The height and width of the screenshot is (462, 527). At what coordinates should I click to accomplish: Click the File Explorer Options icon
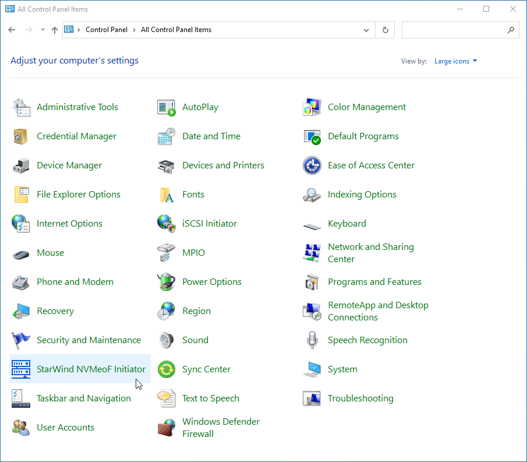point(21,195)
